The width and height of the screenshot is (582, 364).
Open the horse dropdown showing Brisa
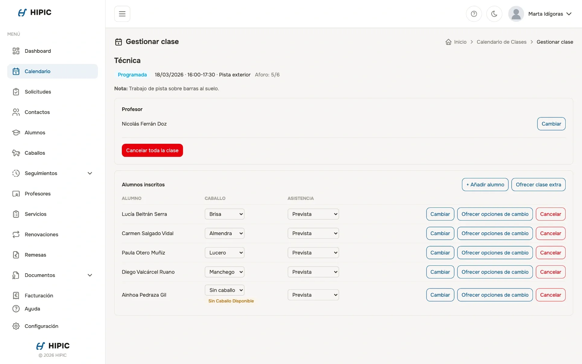click(224, 214)
